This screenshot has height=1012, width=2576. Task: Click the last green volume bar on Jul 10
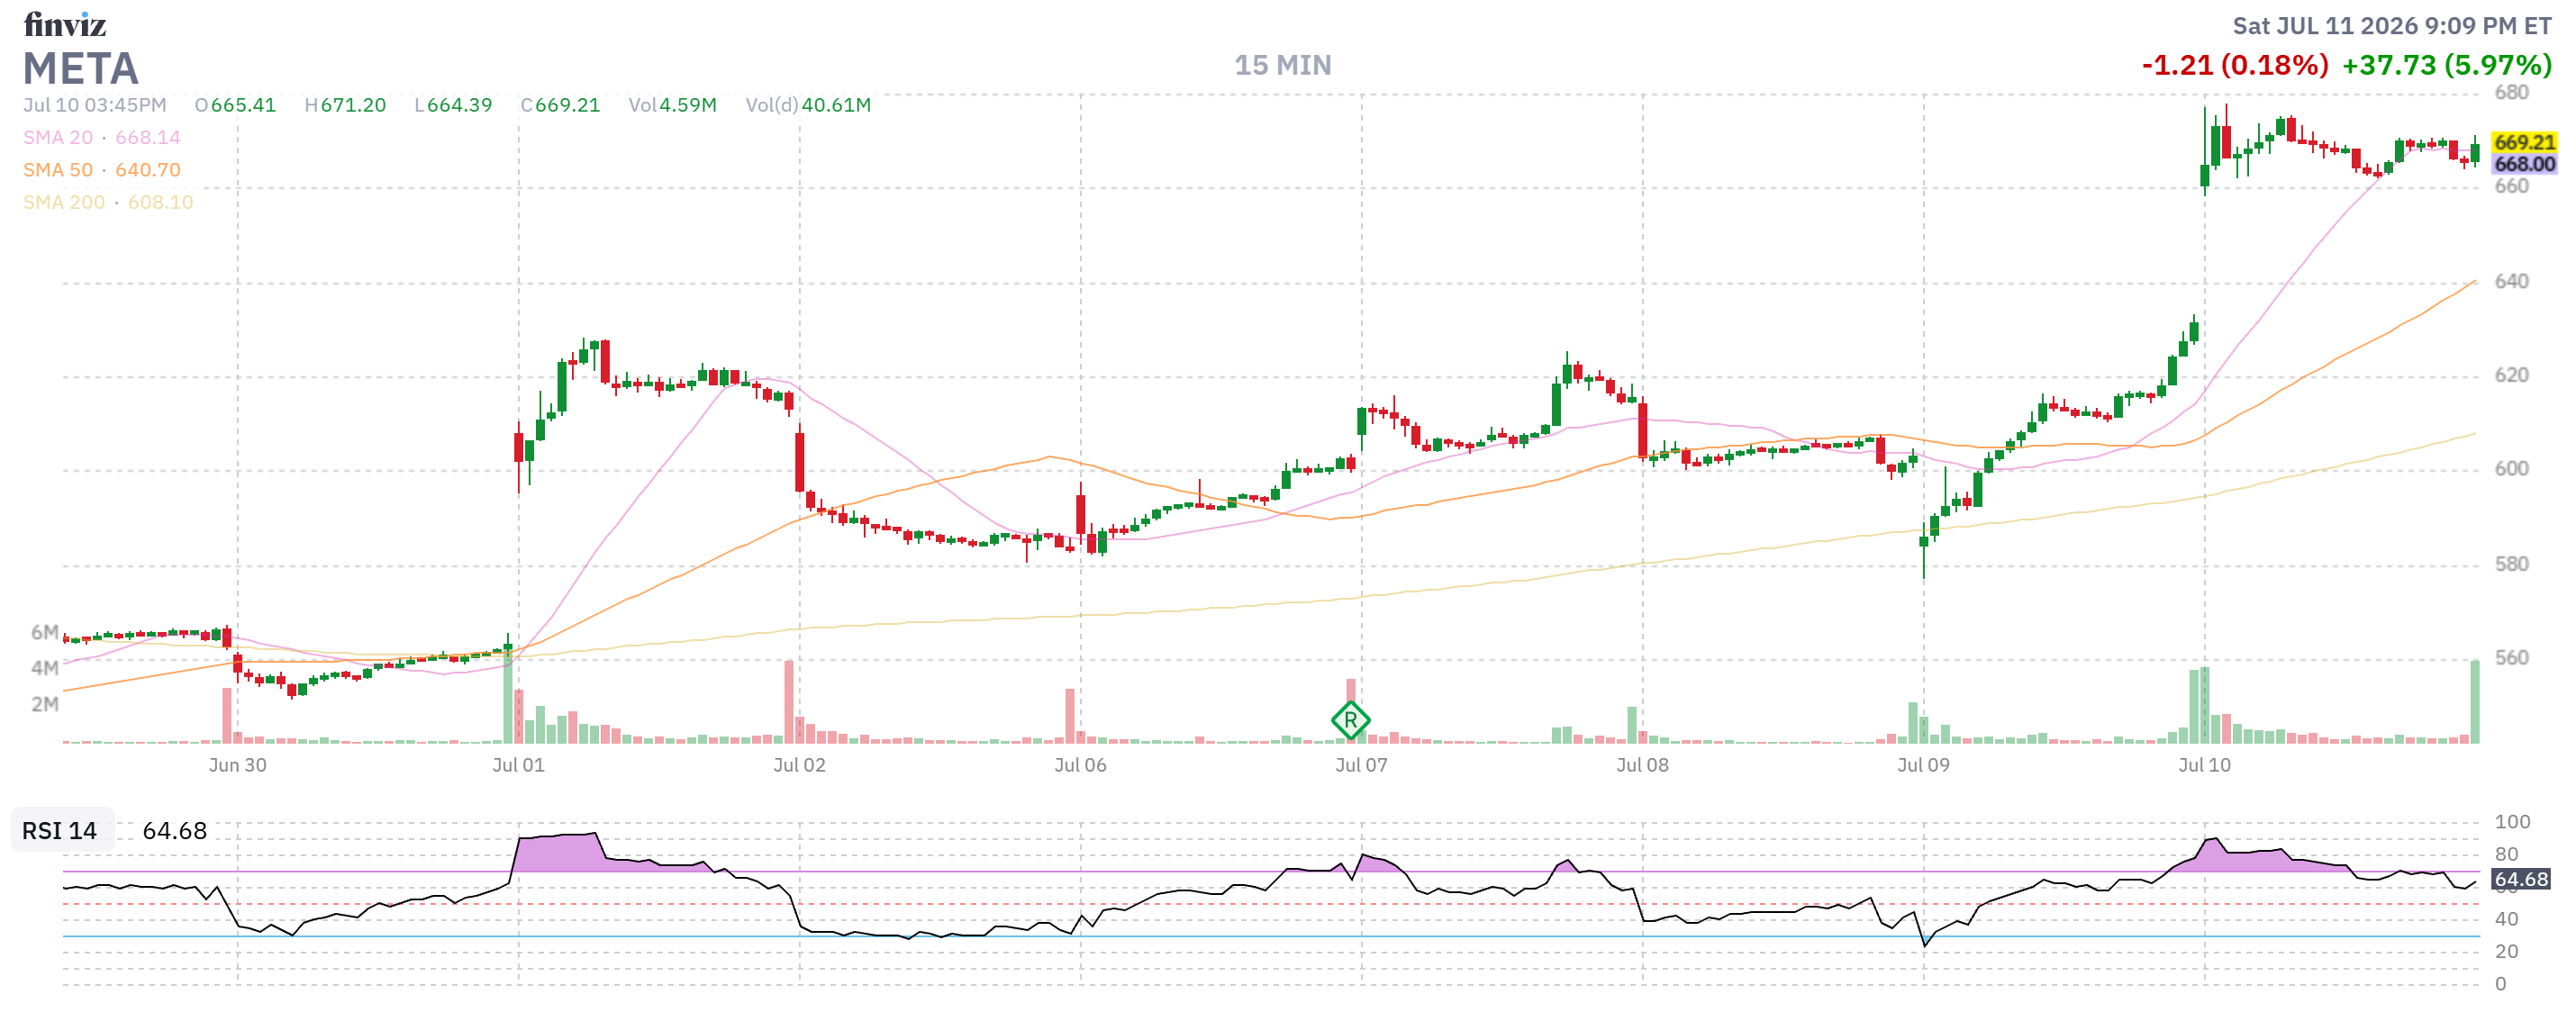(x=2475, y=701)
